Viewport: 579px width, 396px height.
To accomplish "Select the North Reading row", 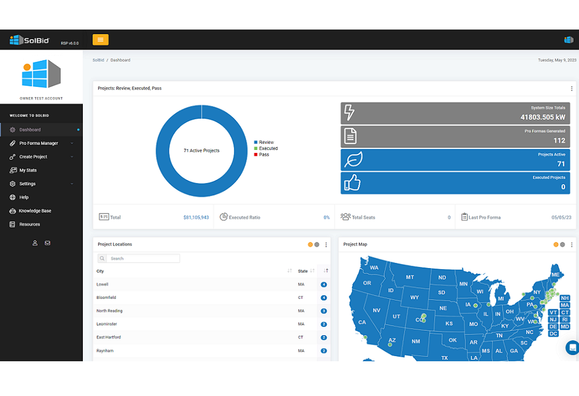I will [x=211, y=311].
